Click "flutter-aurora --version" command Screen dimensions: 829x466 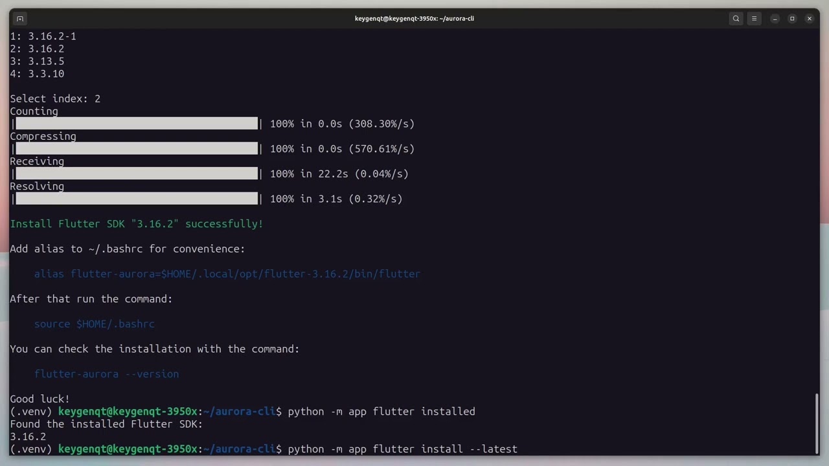(x=107, y=374)
